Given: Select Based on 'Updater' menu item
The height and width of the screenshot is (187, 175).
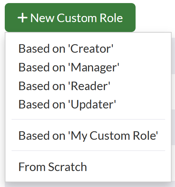Looking at the screenshot, I should 88,104.
